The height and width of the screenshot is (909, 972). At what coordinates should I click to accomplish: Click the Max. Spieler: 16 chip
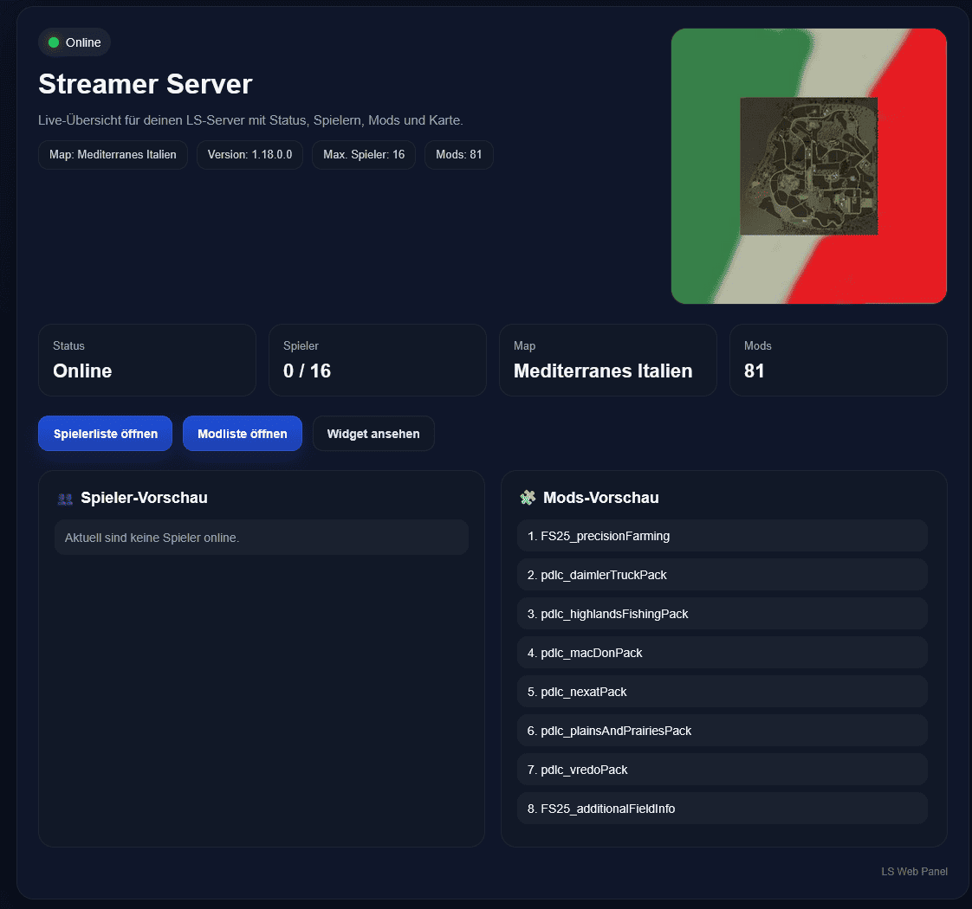pyautogui.click(x=364, y=155)
